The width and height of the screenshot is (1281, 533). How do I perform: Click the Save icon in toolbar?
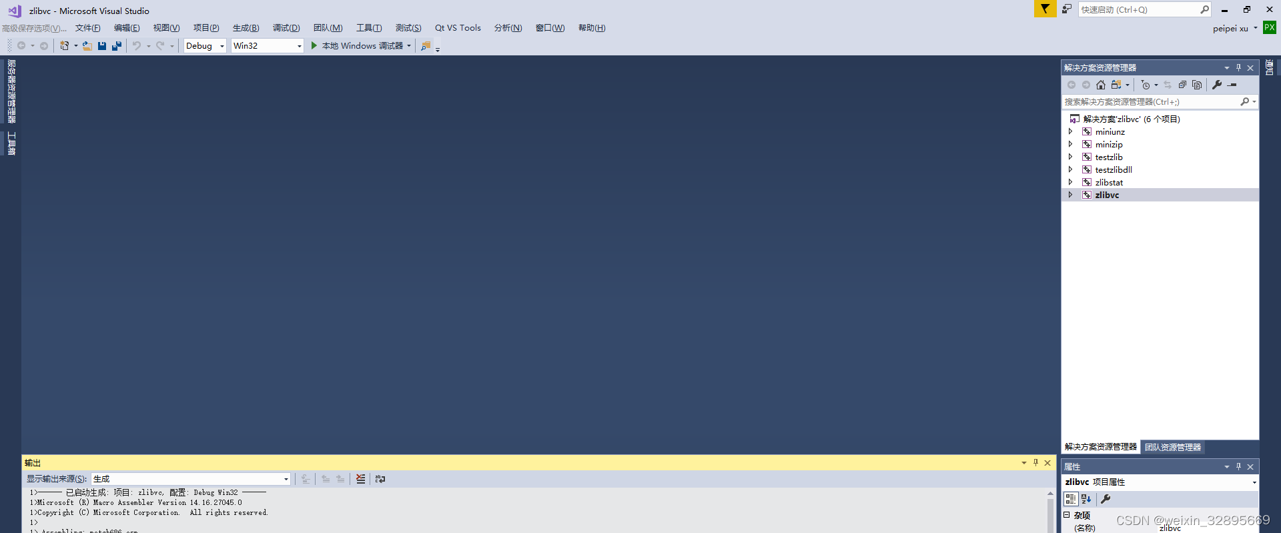tap(102, 46)
